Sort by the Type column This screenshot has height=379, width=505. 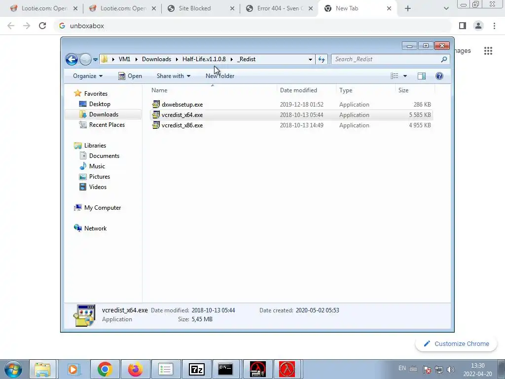click(x=365, y=90)
